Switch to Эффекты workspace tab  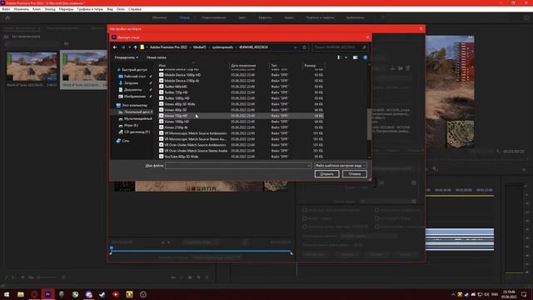(265, 17)
